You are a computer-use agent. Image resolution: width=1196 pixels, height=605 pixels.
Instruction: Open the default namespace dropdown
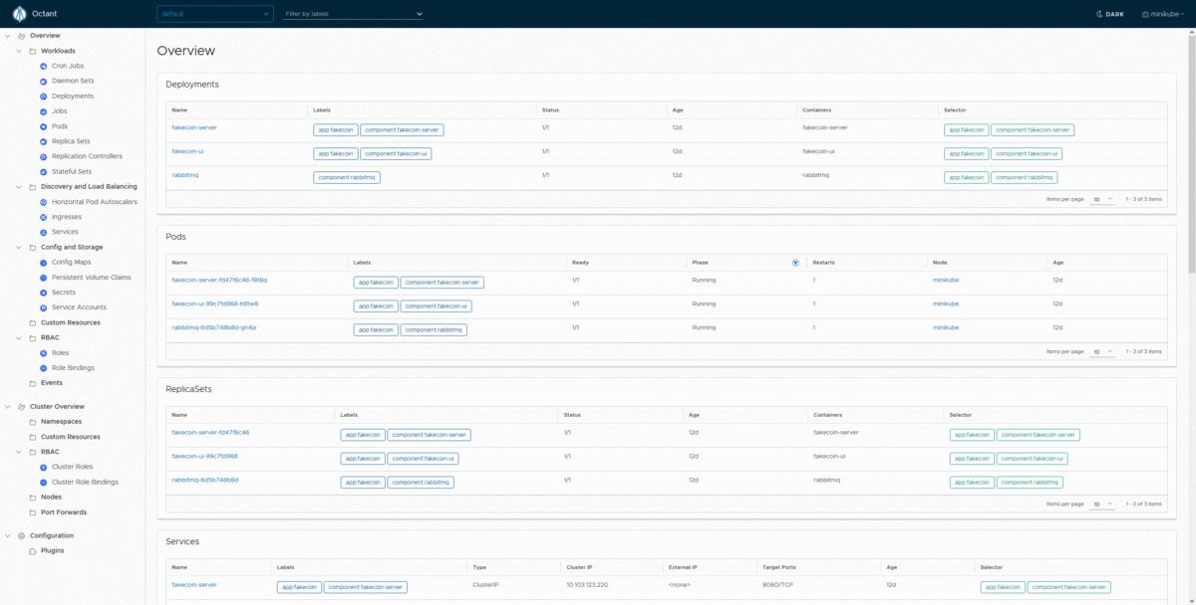point(213,14)
